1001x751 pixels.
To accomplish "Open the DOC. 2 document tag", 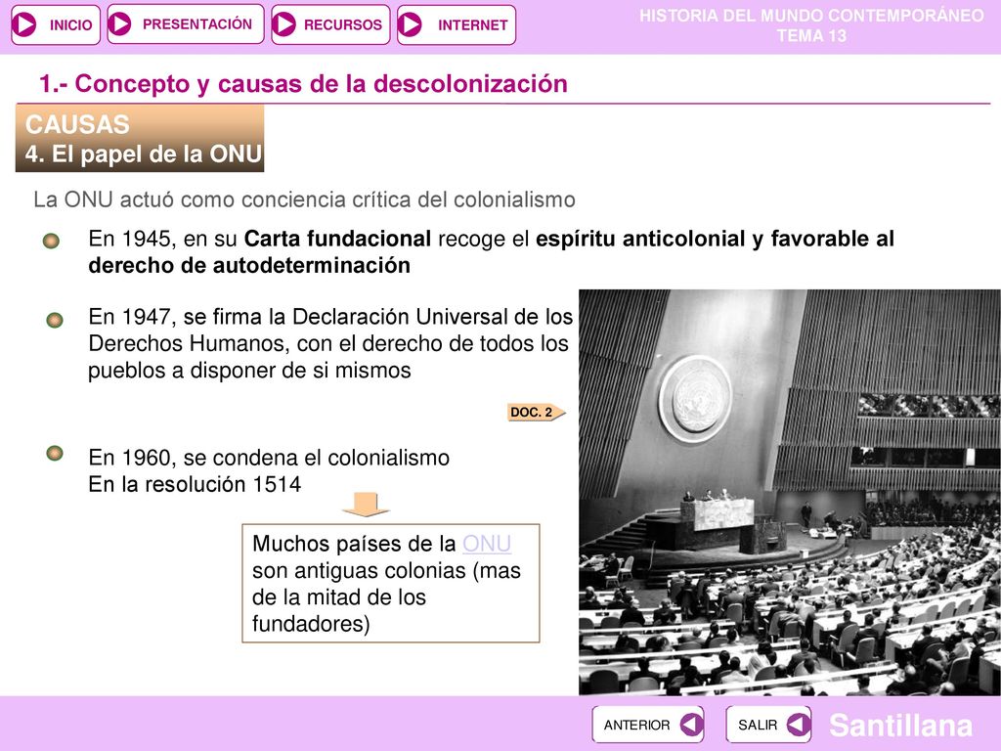I will pos(537,413).
